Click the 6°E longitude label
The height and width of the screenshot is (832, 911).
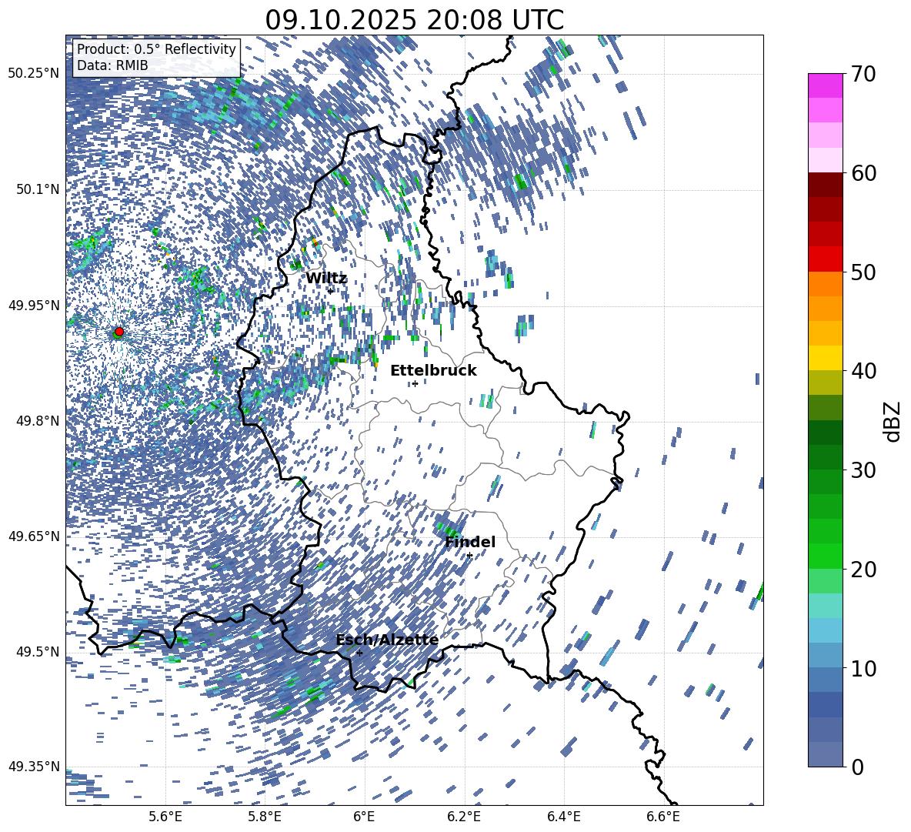pyautogui.click(x=364, y=817)
